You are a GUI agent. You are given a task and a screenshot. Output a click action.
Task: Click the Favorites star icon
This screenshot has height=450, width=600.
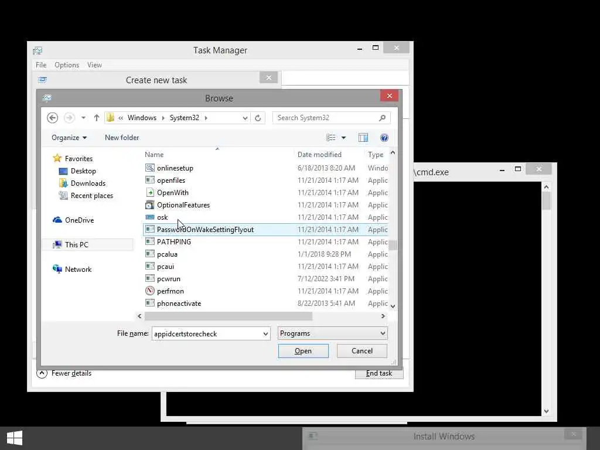57,158
